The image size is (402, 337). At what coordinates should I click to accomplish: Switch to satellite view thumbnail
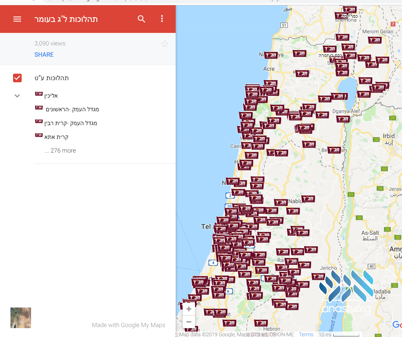tap(21, 318)
